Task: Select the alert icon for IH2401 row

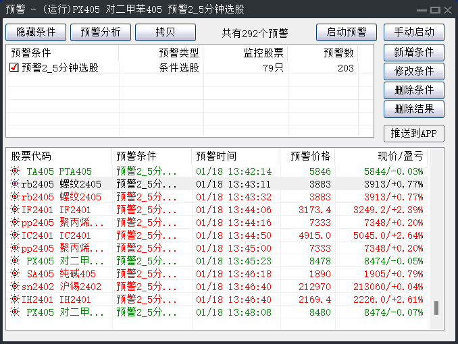Action: point(15,299)
